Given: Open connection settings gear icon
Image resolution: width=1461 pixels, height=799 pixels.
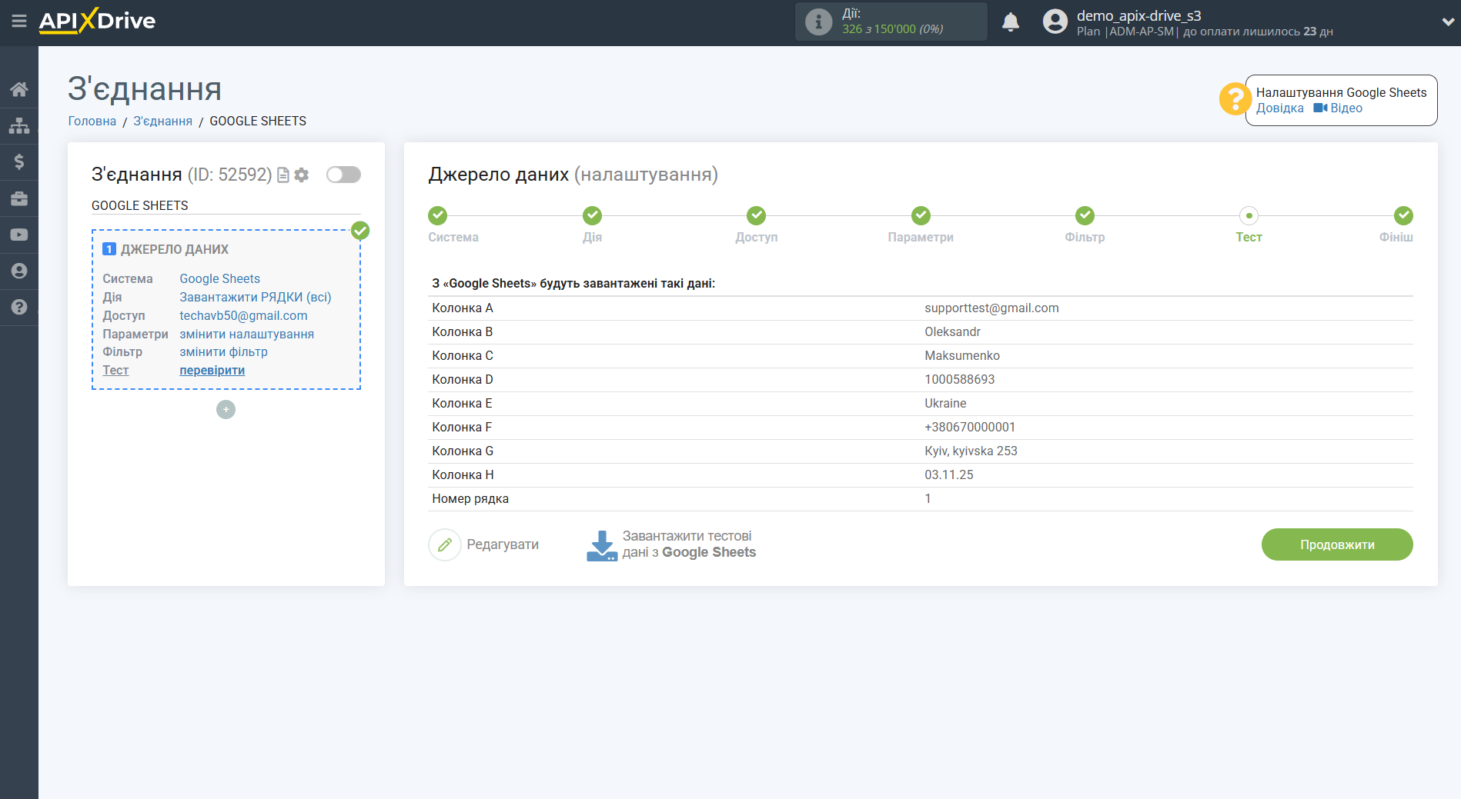Looking at the screenshot, I should [302, 175].
